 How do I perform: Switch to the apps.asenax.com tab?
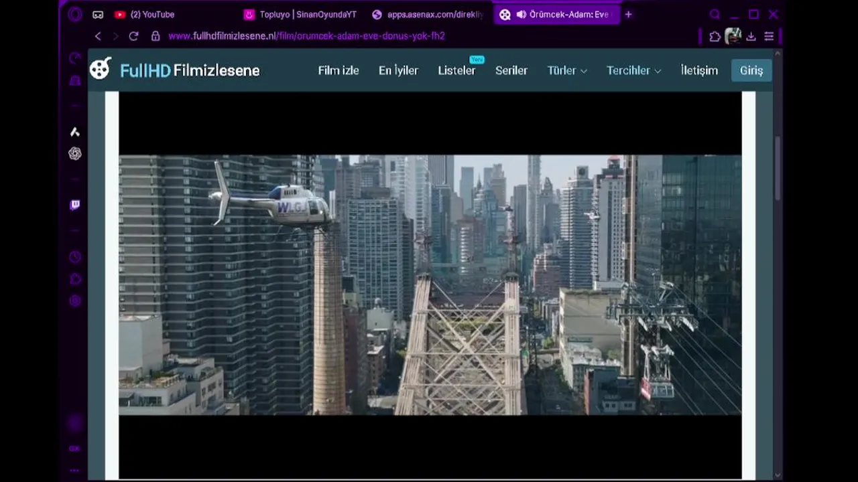pos(428,14)
